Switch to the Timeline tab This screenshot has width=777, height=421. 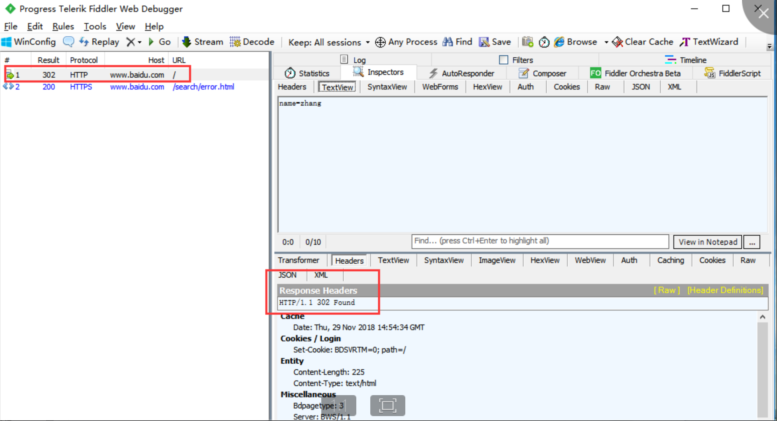[x=685, y=60]
